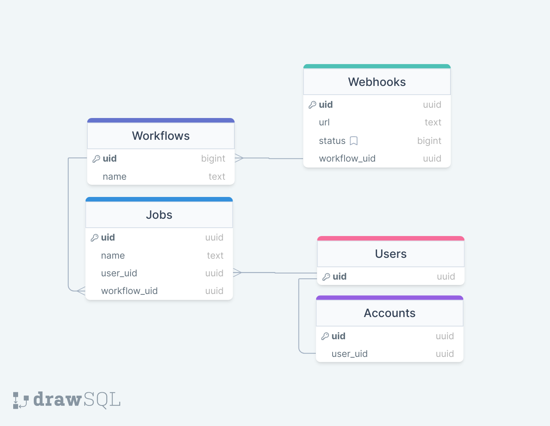Select the Webhooks table header

377,82
